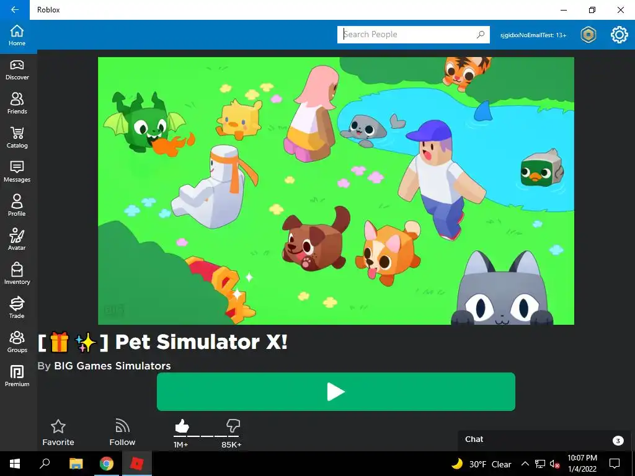Click the like ratio vote bar
The height and width of the screenshot is (476, 635).
pyautogui.click(x=206, y=436)
